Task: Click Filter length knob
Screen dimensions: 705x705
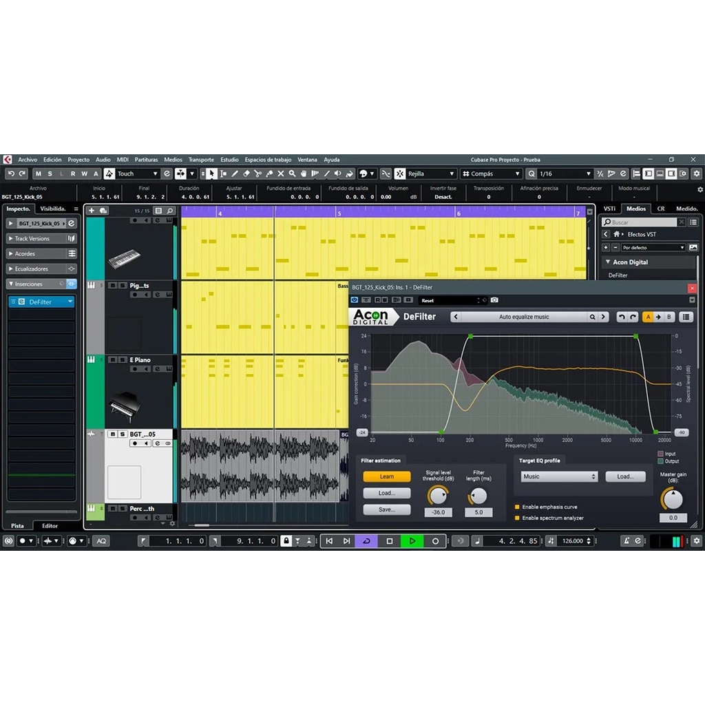Action: pyautogui.click(x=478, y=496)
